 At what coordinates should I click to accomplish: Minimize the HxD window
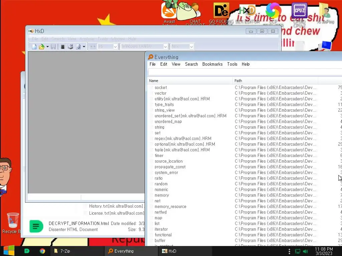click(251, 31)
